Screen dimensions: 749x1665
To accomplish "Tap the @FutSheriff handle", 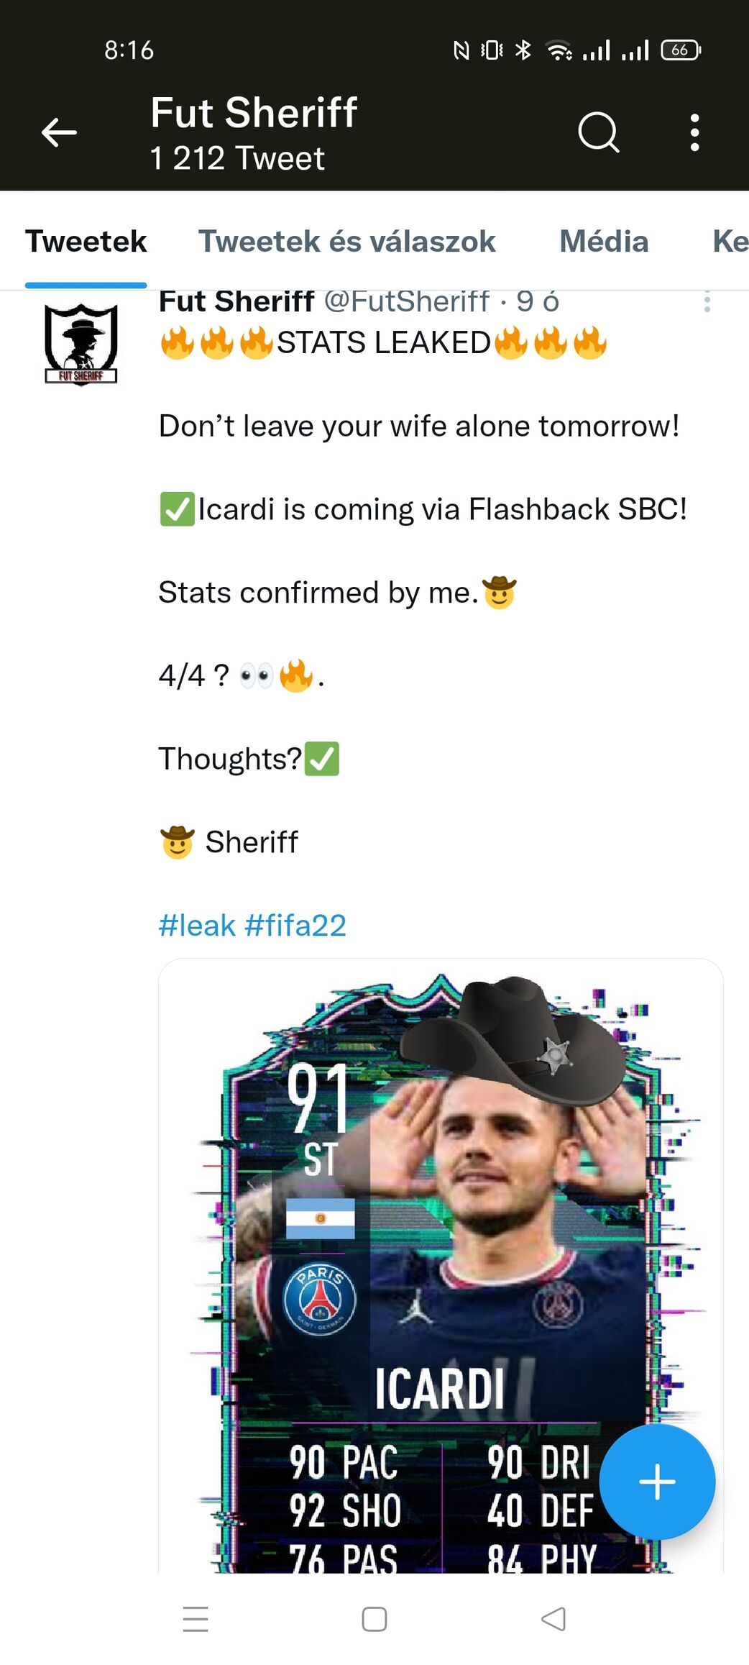I will tap(407, 302).
